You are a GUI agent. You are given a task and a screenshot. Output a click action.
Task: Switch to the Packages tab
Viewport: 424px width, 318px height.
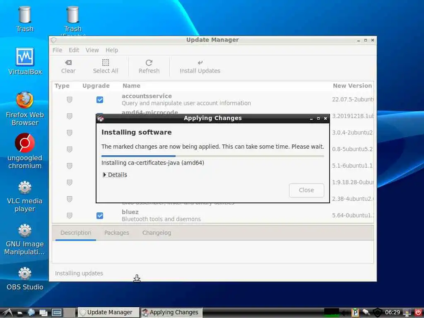click(116, 233)
